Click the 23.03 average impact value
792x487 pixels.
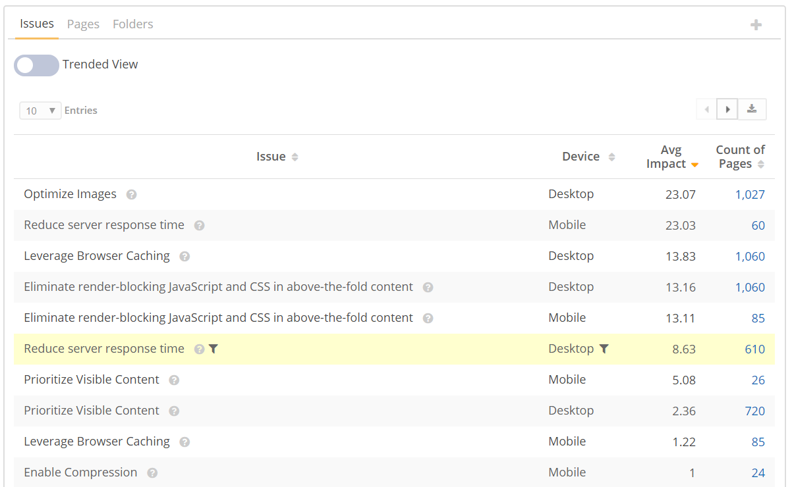click(x=681, y=226)
